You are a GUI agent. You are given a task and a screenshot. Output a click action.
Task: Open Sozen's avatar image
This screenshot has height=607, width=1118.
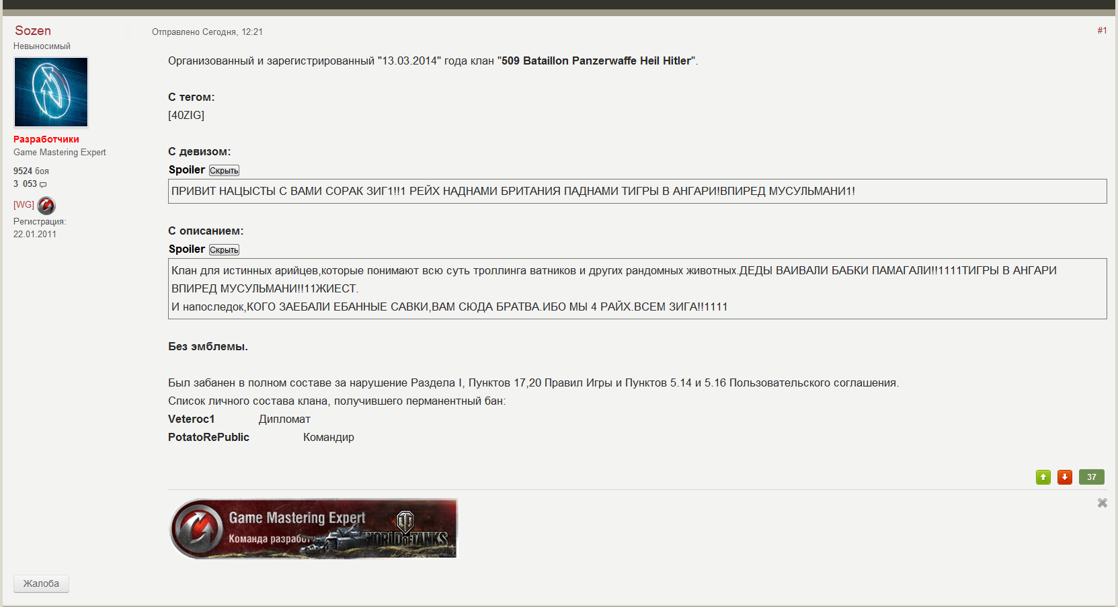51,92
